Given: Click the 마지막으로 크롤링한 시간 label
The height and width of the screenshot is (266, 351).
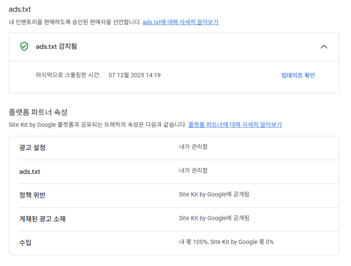Looking at the screenshot, I should pyautogui.click(x=68, y=75).
